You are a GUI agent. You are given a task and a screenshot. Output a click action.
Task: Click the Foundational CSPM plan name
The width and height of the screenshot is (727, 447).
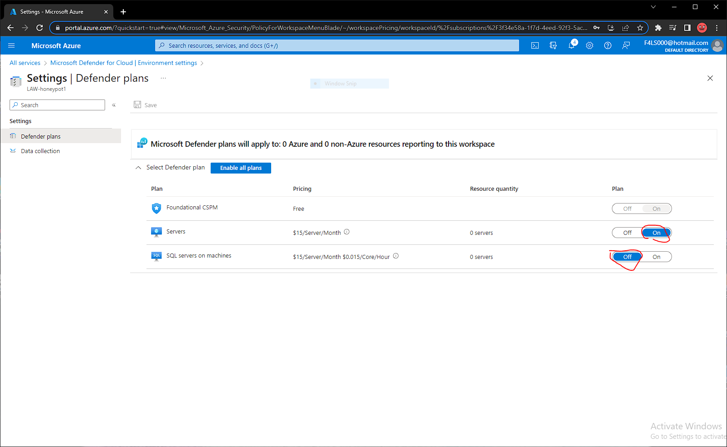[192, 207]
